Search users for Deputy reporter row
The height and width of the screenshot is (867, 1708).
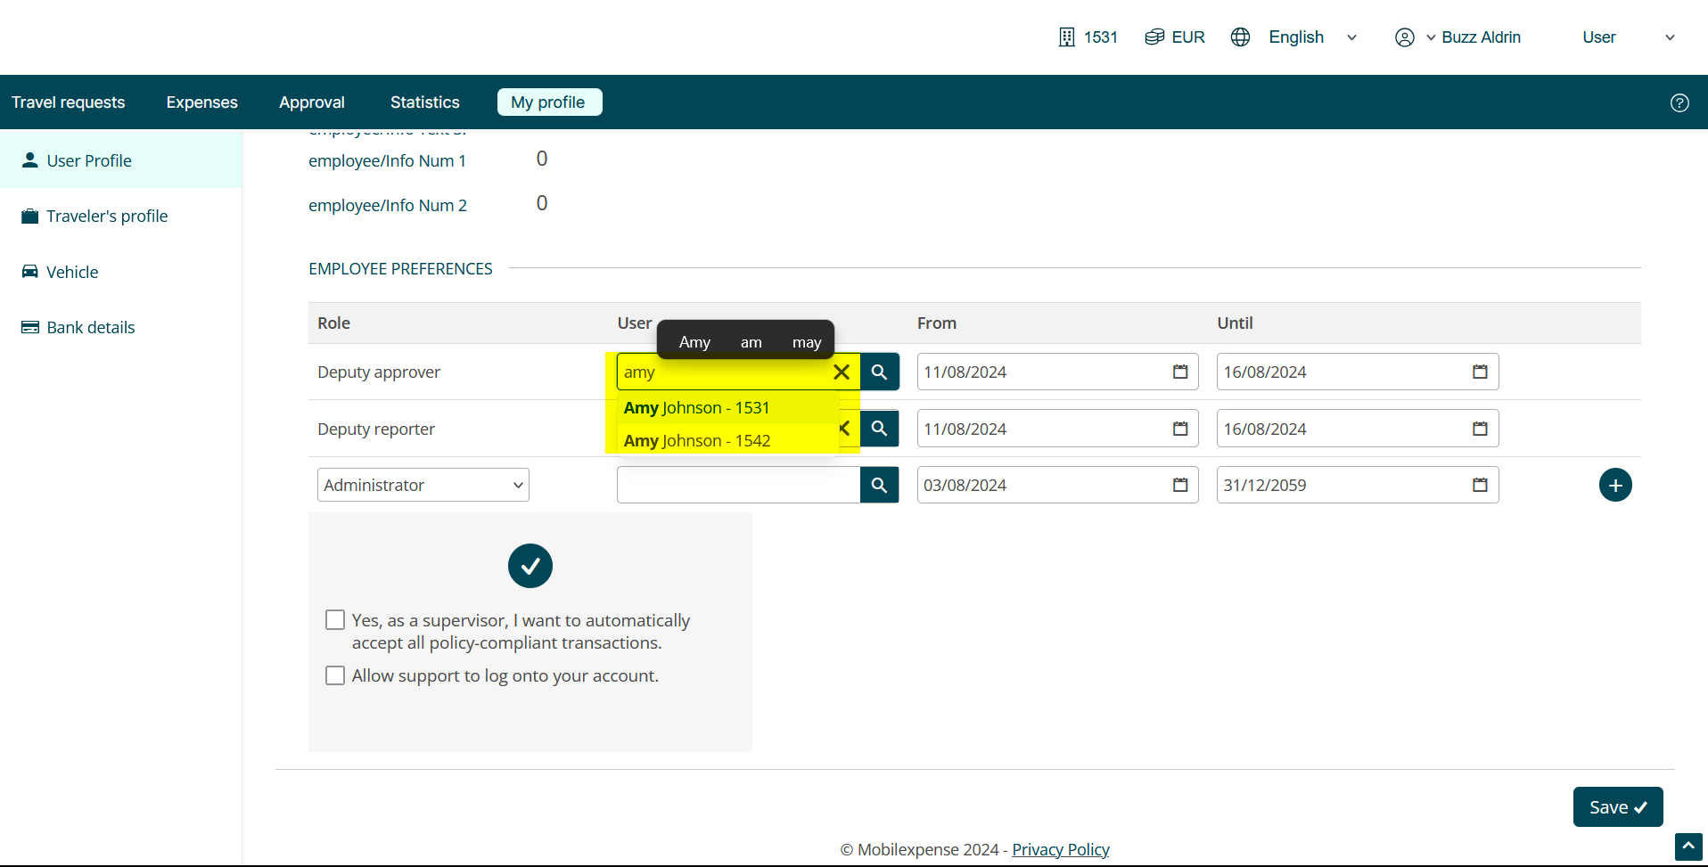pyautogui.click(x=879, y=429)
